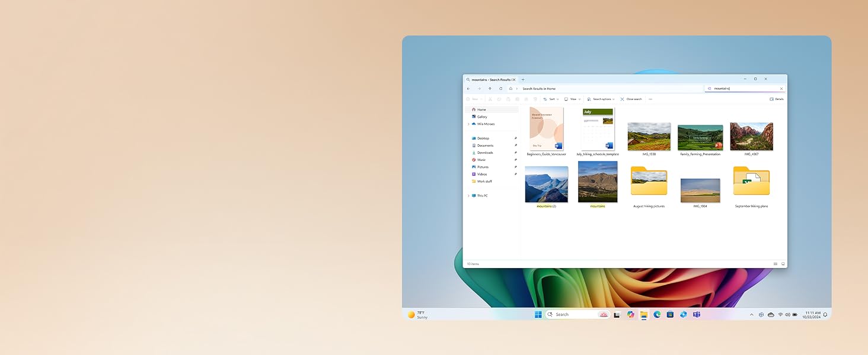Open the notification bell in system tray

point(825,315)
